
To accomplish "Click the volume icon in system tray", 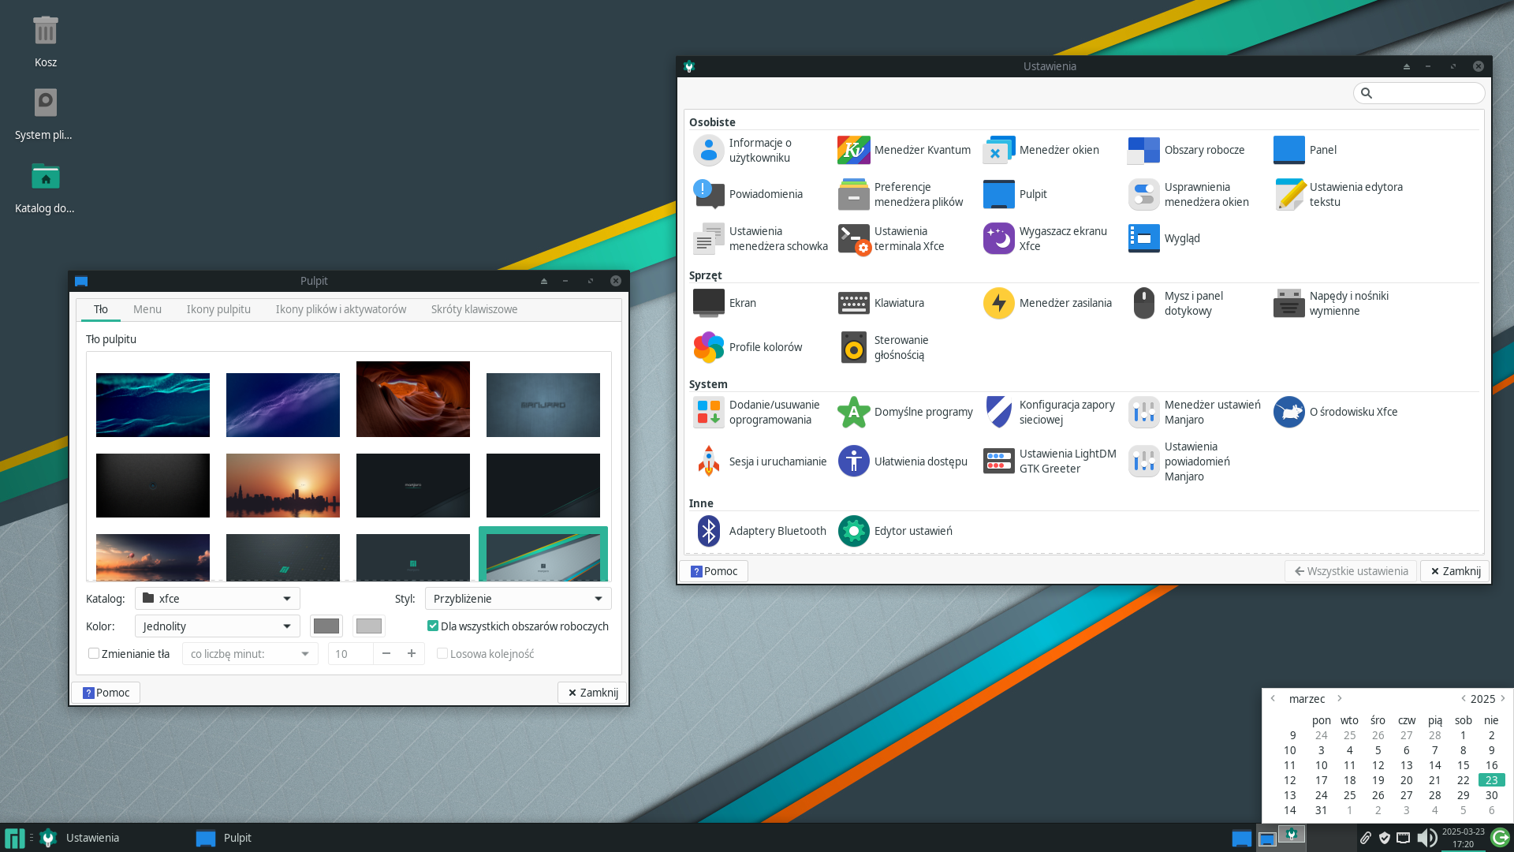I will [1426, 838].
